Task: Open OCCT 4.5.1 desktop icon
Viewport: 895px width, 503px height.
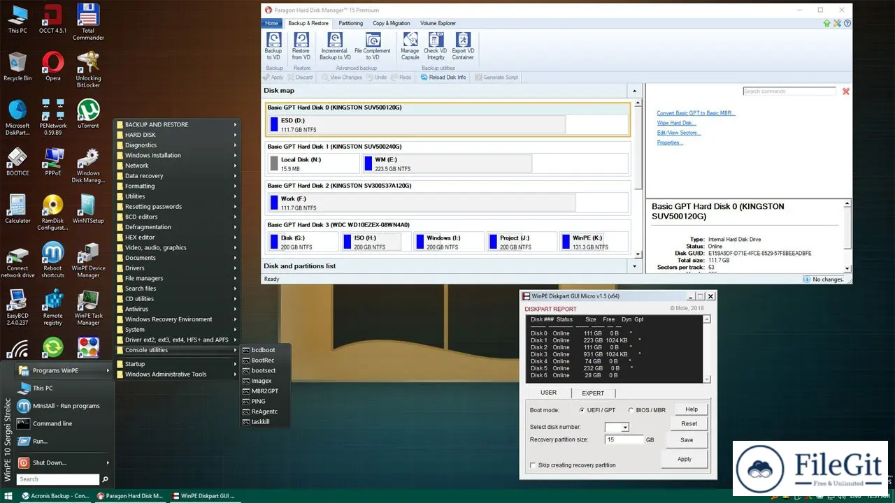Action: pyautogui.click(x=52, y=20)
